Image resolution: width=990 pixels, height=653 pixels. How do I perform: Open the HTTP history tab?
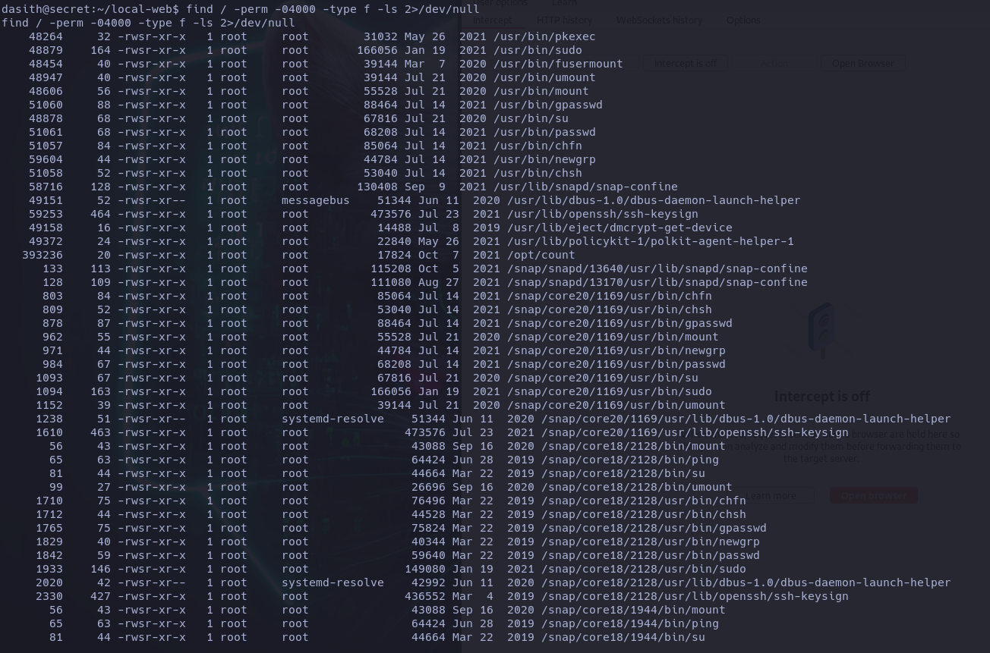pyautogui.click(x=564, y=20)
